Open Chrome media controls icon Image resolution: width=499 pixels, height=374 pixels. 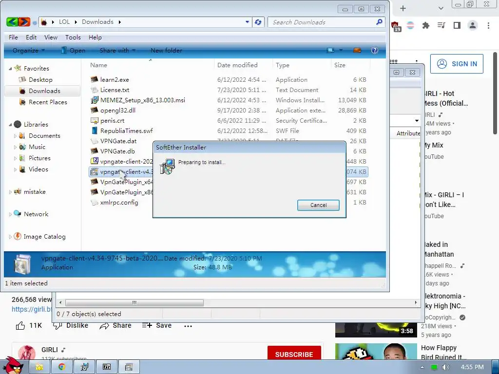441,25
